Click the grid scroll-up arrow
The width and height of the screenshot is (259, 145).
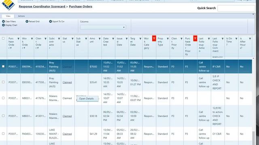pos(253,58)
